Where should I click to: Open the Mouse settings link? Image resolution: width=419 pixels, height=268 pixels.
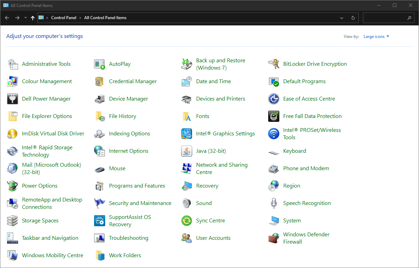tap(117, 168)
